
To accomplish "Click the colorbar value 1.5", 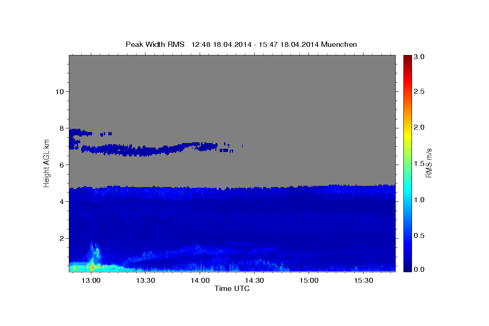I will tap(420, 163).
